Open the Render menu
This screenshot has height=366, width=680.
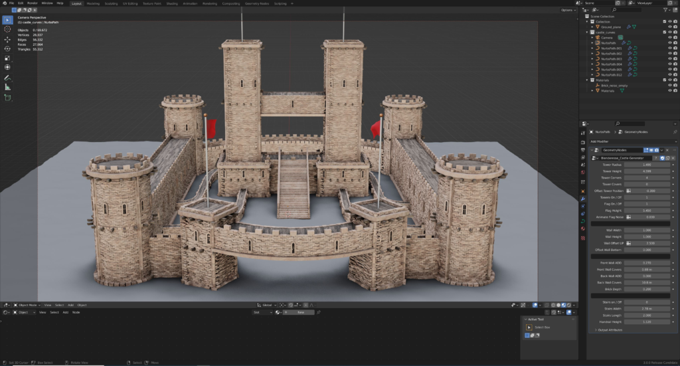click(32, 3)
